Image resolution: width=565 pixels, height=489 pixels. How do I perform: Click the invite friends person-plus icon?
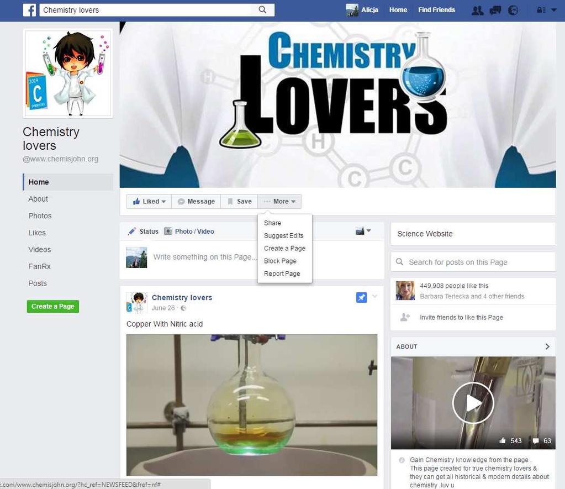[x=405, y=317]
